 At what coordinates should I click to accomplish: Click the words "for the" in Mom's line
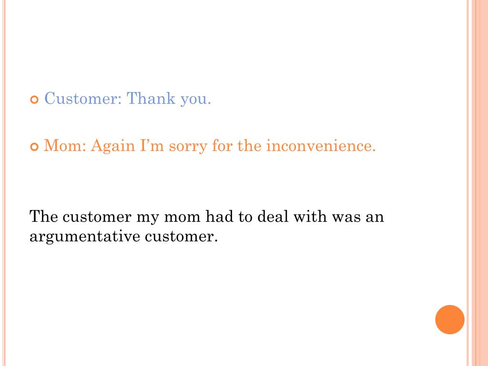click(237, 145)
